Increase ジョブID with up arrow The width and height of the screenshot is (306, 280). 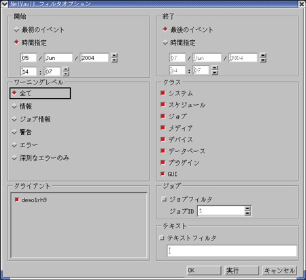[248, 208]
